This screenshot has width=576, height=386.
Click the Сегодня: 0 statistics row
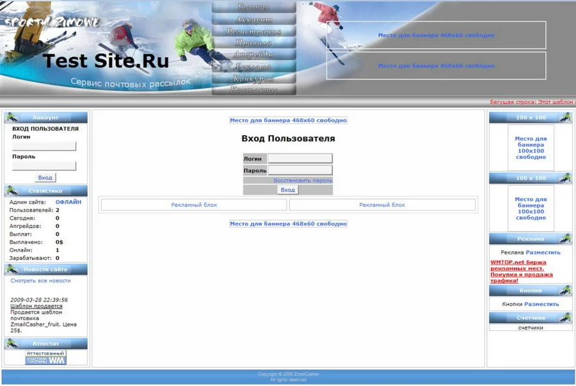click(35, 218)
